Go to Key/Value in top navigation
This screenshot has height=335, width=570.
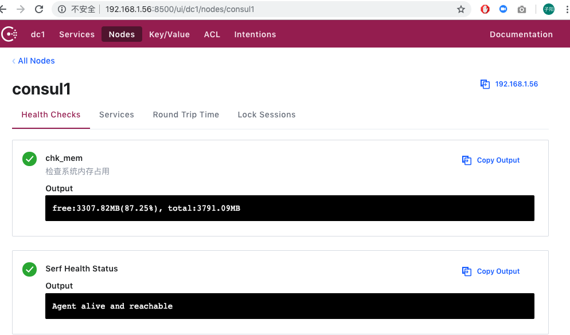169,34
